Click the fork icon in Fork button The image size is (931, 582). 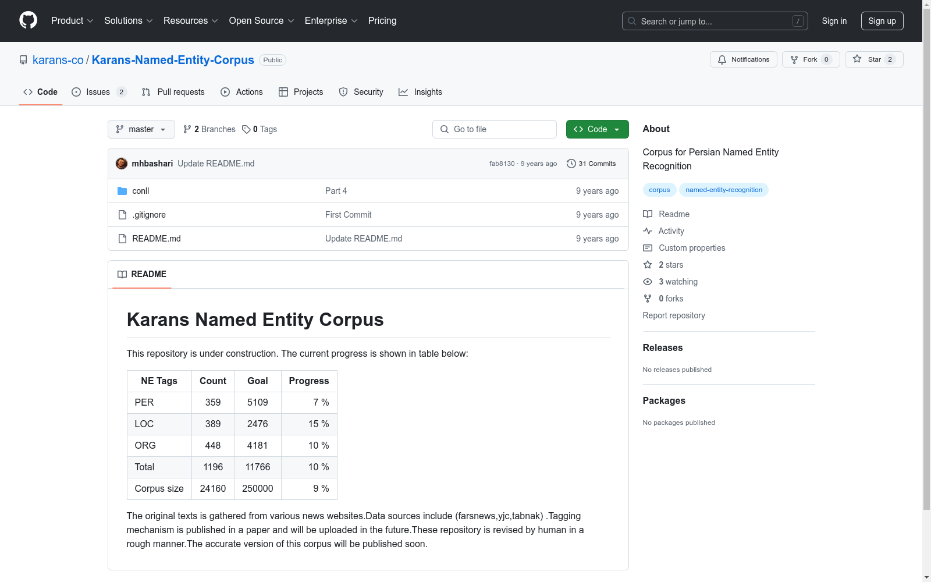pos(794,59)
